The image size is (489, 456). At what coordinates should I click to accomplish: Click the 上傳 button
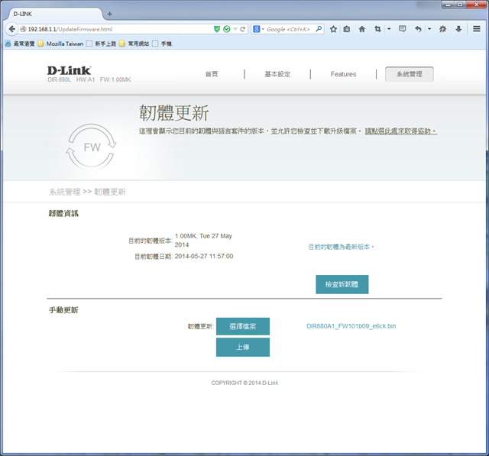243,348
